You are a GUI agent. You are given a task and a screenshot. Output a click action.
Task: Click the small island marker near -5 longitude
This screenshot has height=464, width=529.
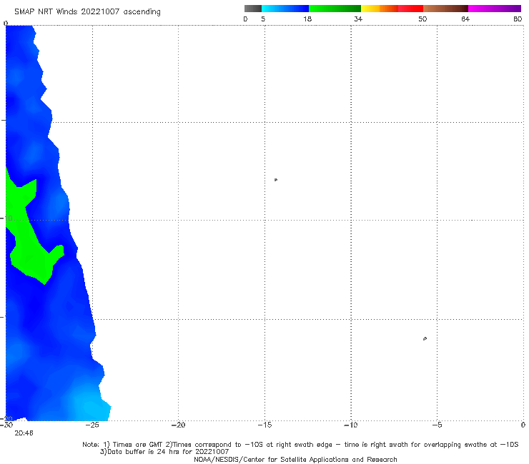pos(425,338)
